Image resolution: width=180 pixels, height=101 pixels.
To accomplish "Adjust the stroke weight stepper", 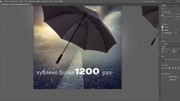I will click(x=175, y=30).
